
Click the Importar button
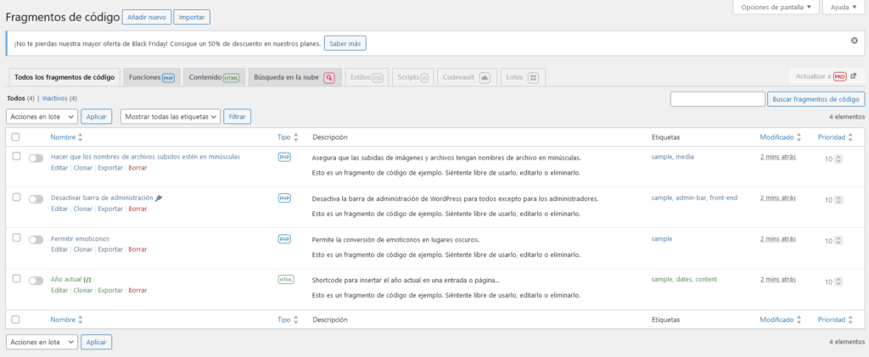(192, 17)
